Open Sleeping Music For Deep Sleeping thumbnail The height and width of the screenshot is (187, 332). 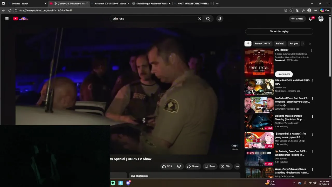pos(259,122)
